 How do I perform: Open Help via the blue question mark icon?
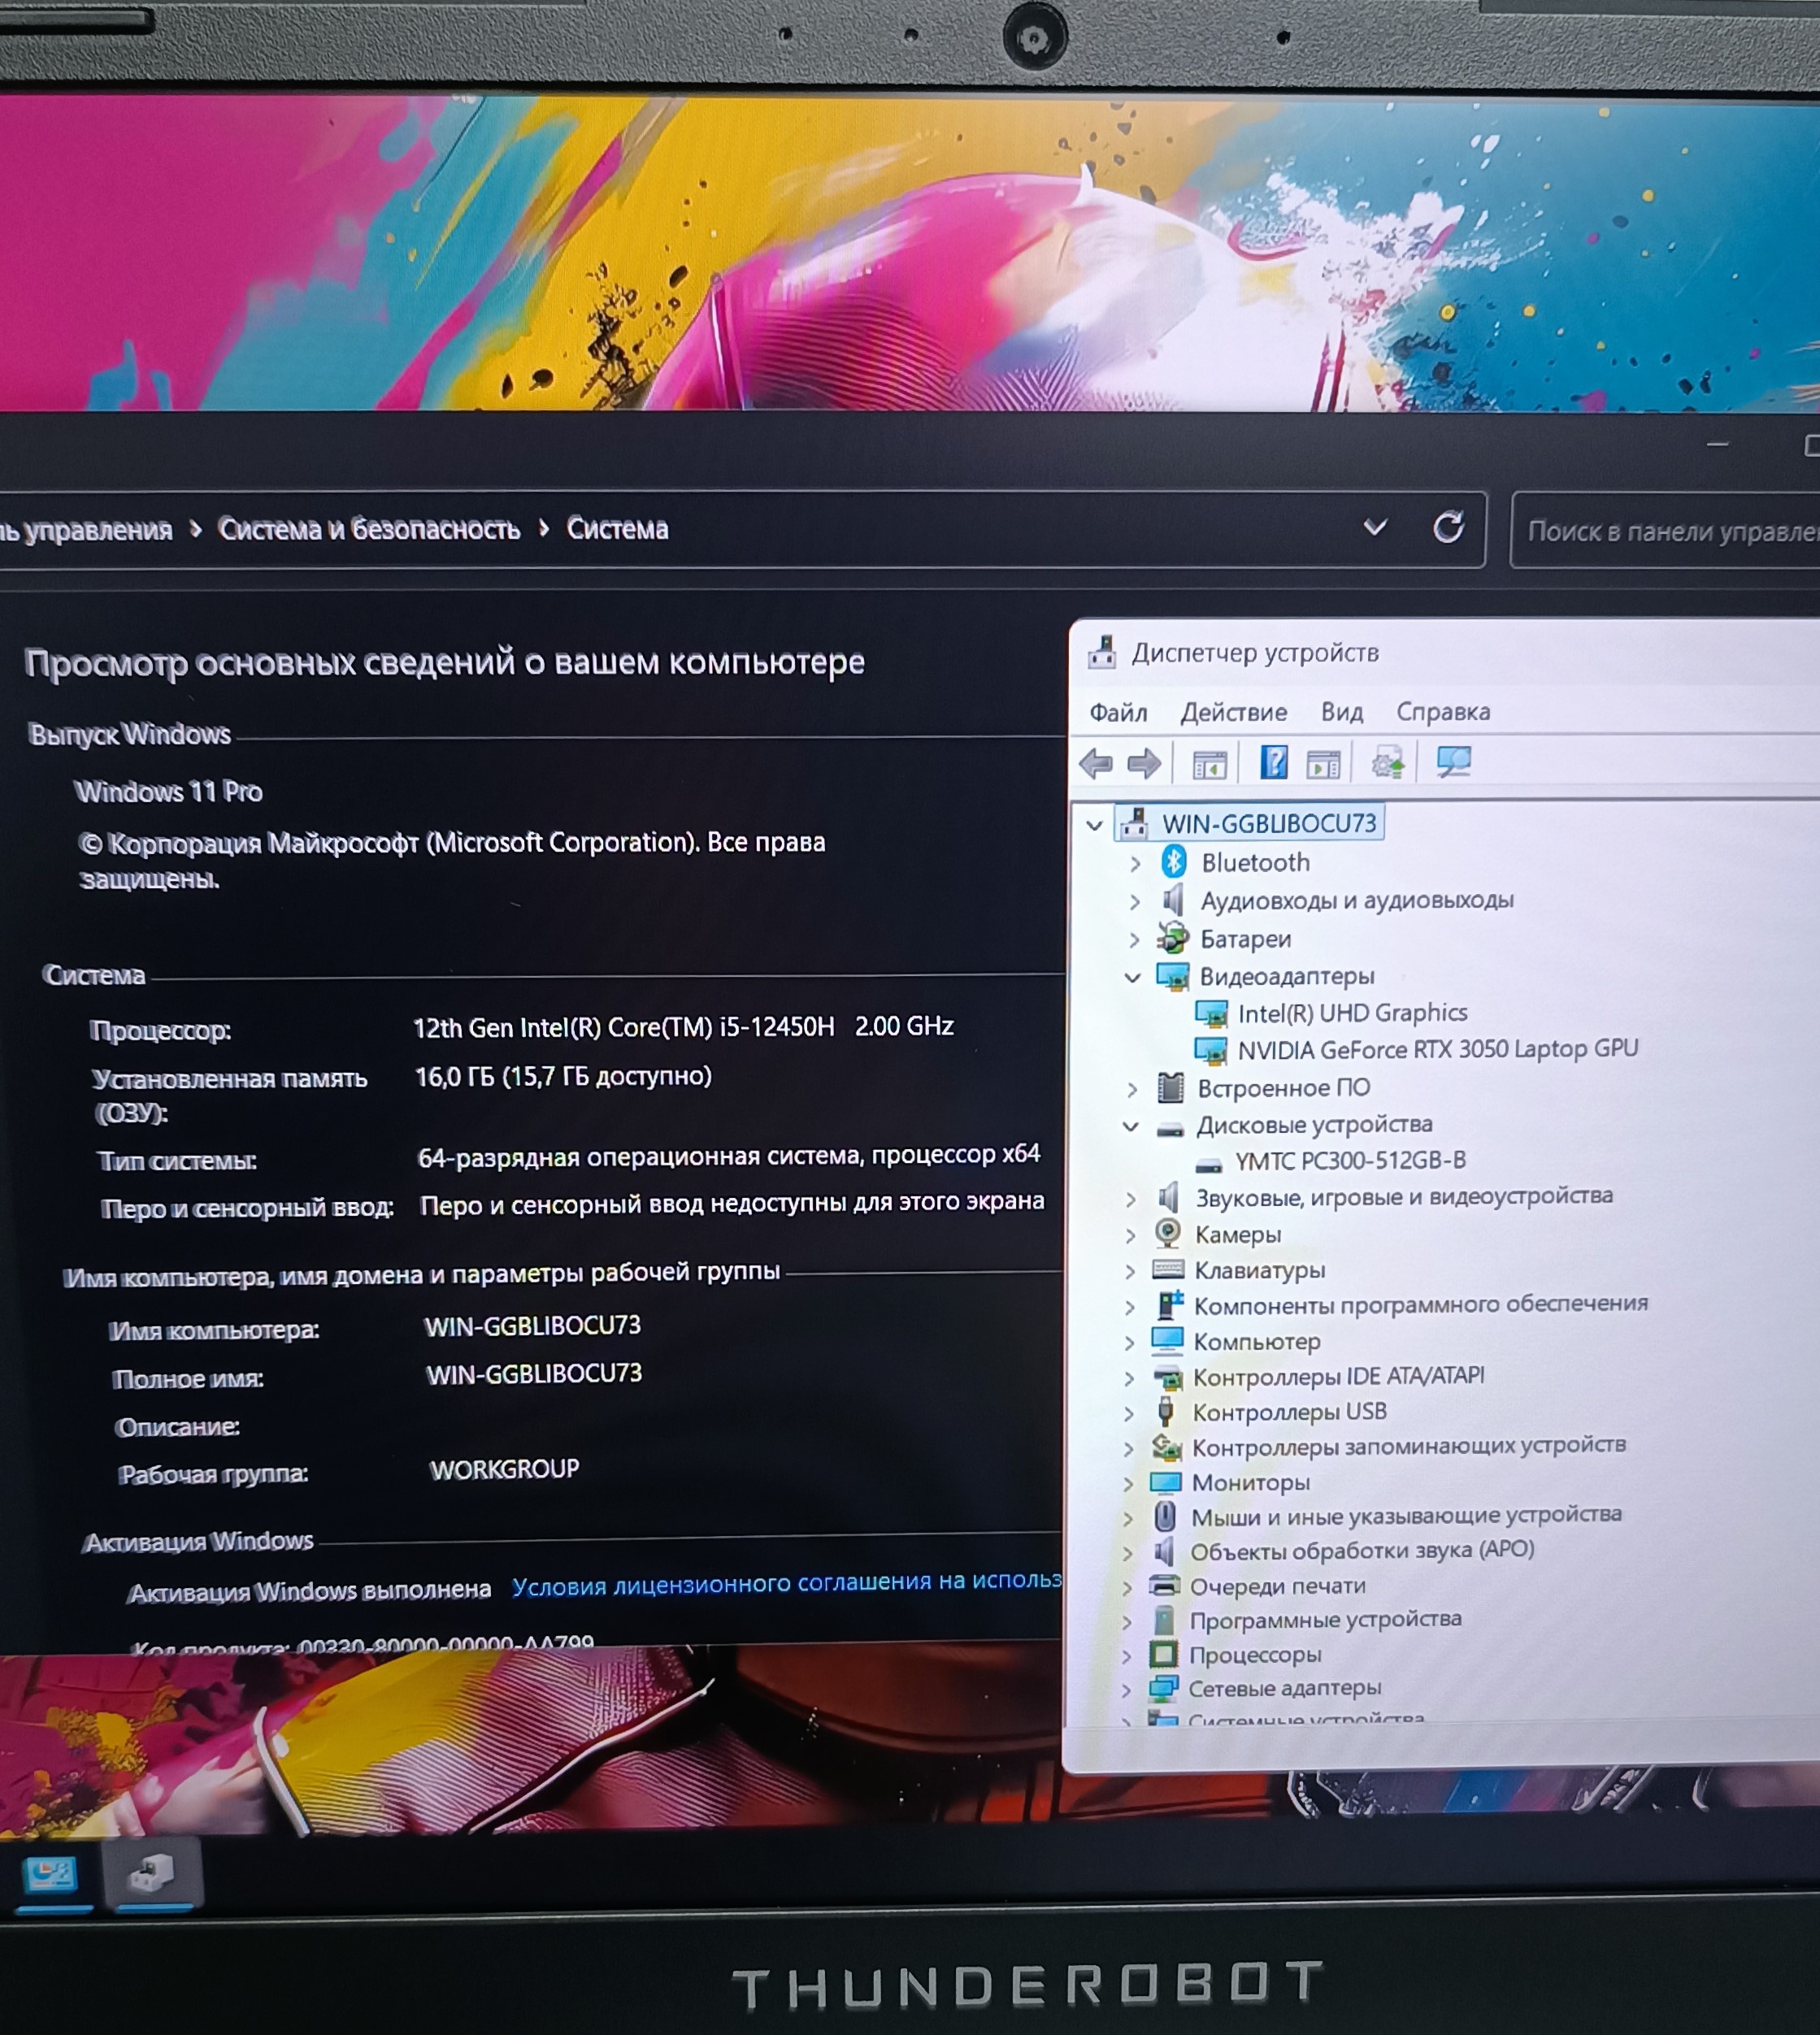click(1272, 764)
